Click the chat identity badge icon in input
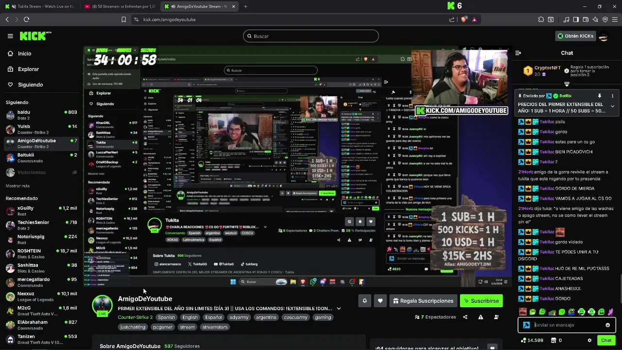Screen dimensions: 622x350 pyautogui.click(x=526, y=325)
